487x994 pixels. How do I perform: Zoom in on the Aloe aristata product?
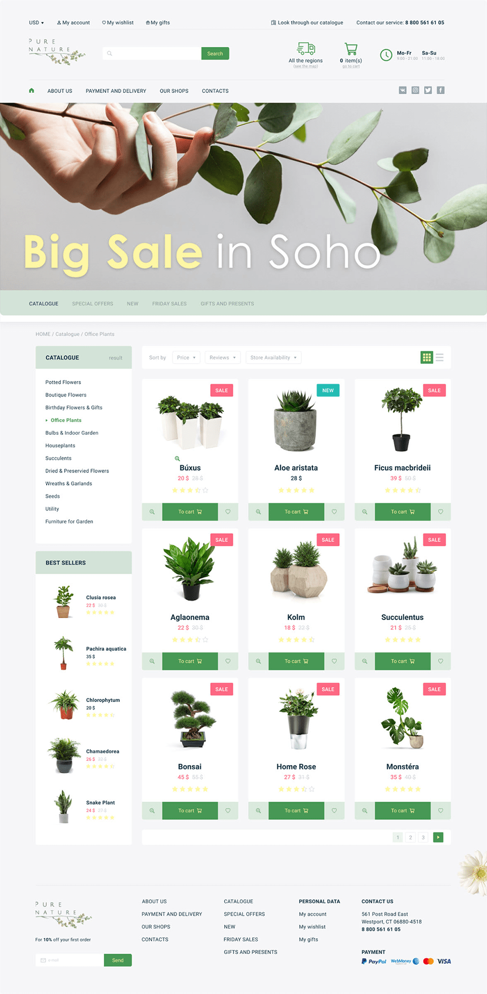pyautogui.click(x=258, y=512)
